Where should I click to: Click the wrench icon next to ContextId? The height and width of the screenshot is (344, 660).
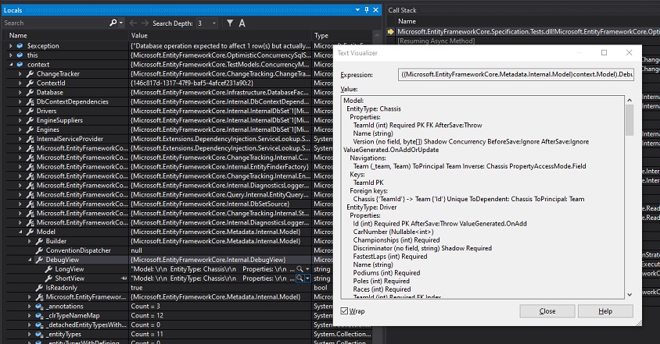(30, 83)
